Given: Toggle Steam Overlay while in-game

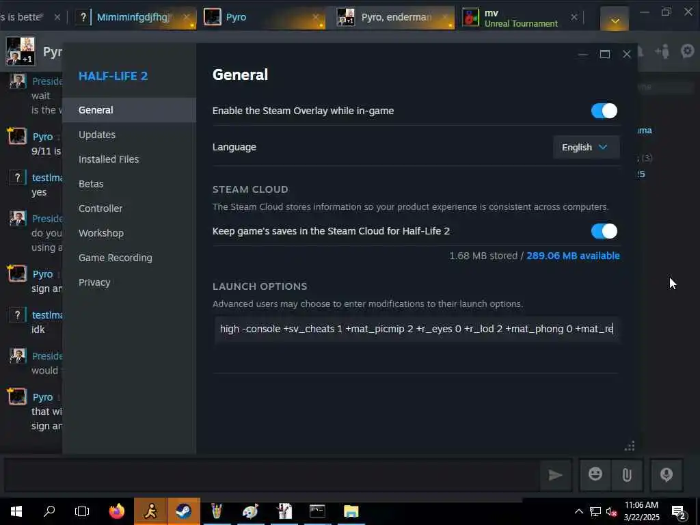Looking at the screenshot, I should coord(604,111).
